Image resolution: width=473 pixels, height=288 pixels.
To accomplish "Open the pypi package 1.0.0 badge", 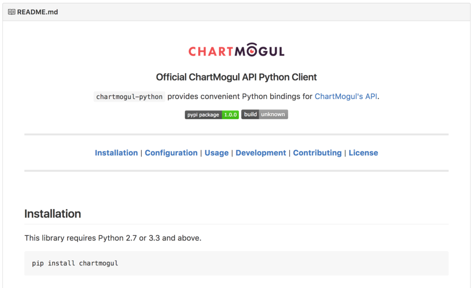I will [x=212, y=115].
